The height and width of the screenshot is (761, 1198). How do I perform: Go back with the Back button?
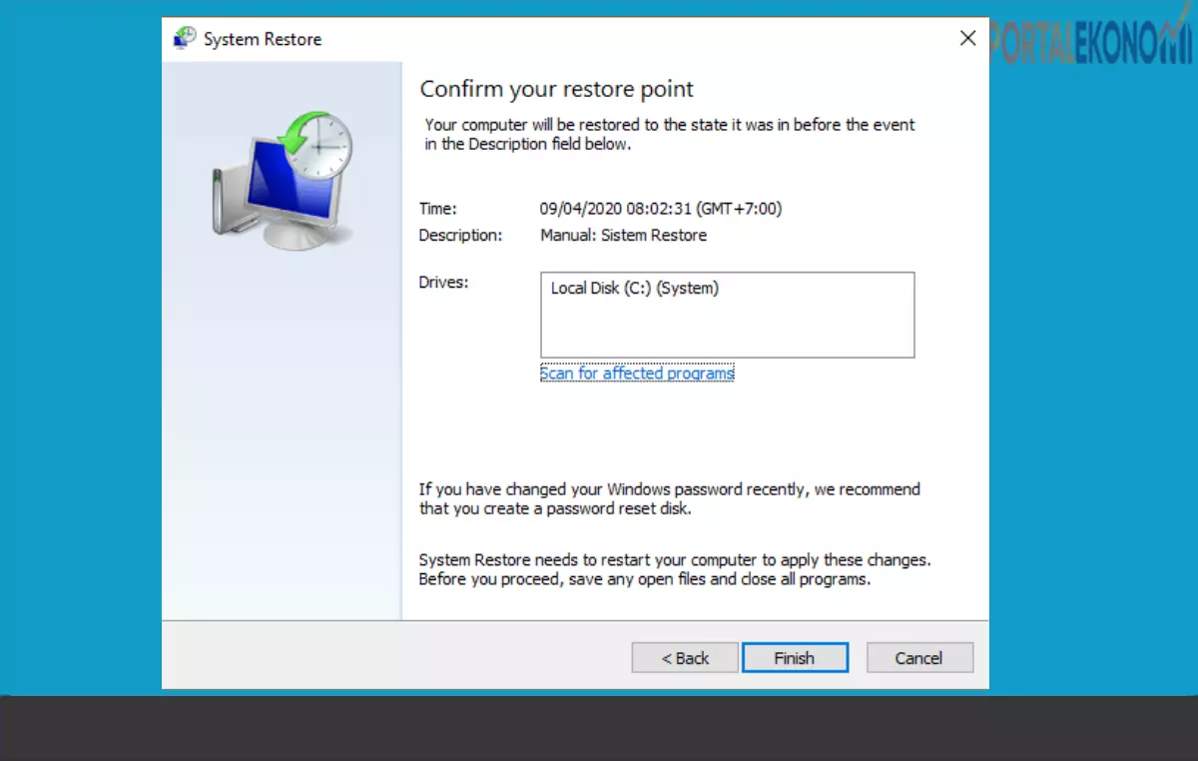coord(685,658)
